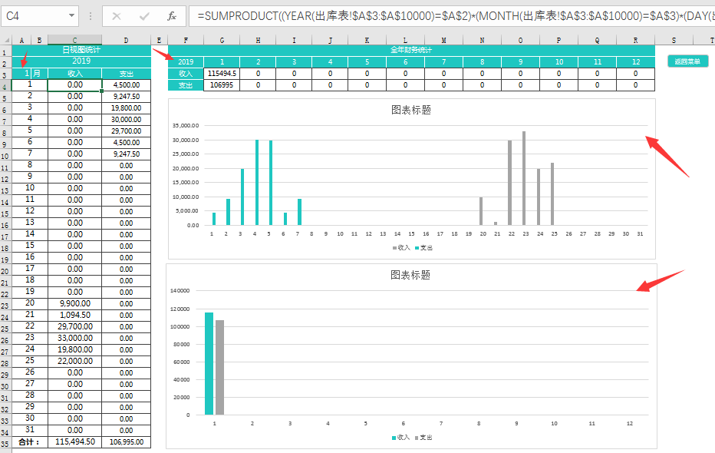
Task: Click 收入 row label in yearly table
Action: 186,74
